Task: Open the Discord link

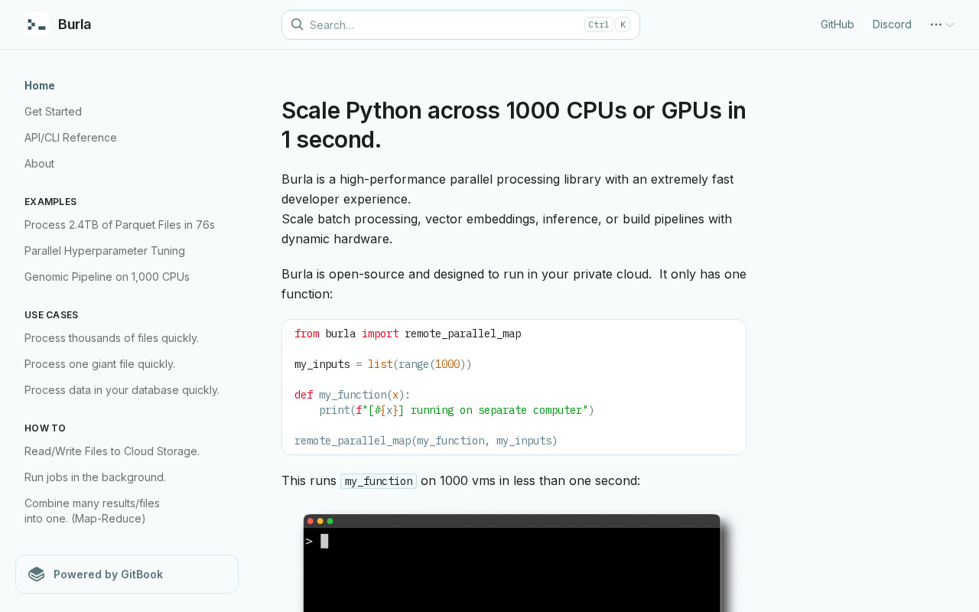Action: (892, 24)
